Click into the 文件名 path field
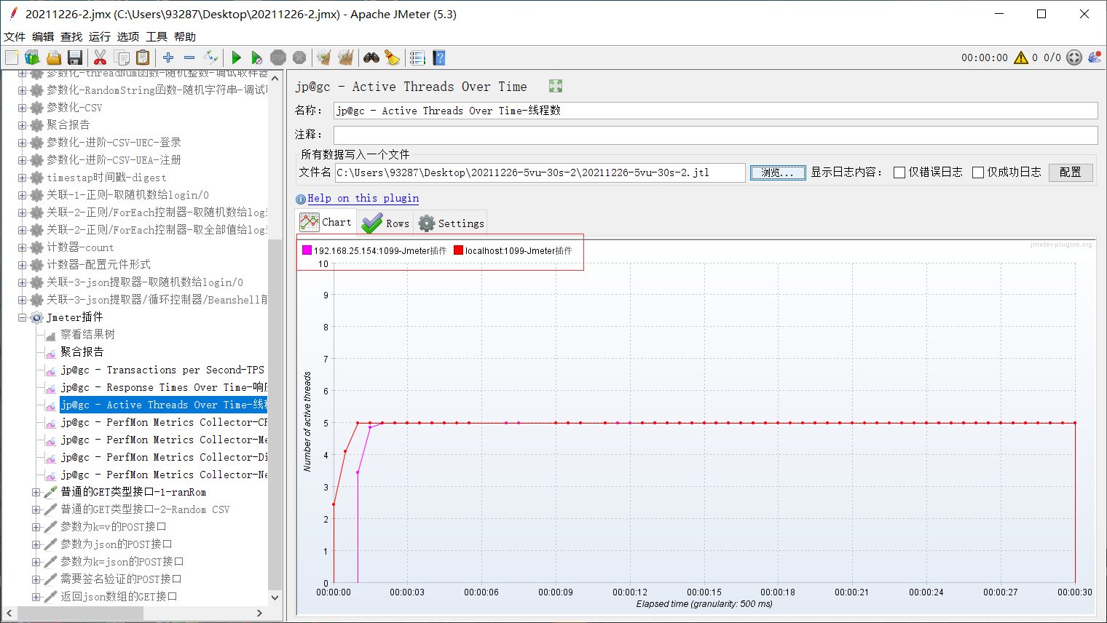Image resolution: width=1107 pixels, height=623 pixels. pyautogui.click(x=540, y=172)
